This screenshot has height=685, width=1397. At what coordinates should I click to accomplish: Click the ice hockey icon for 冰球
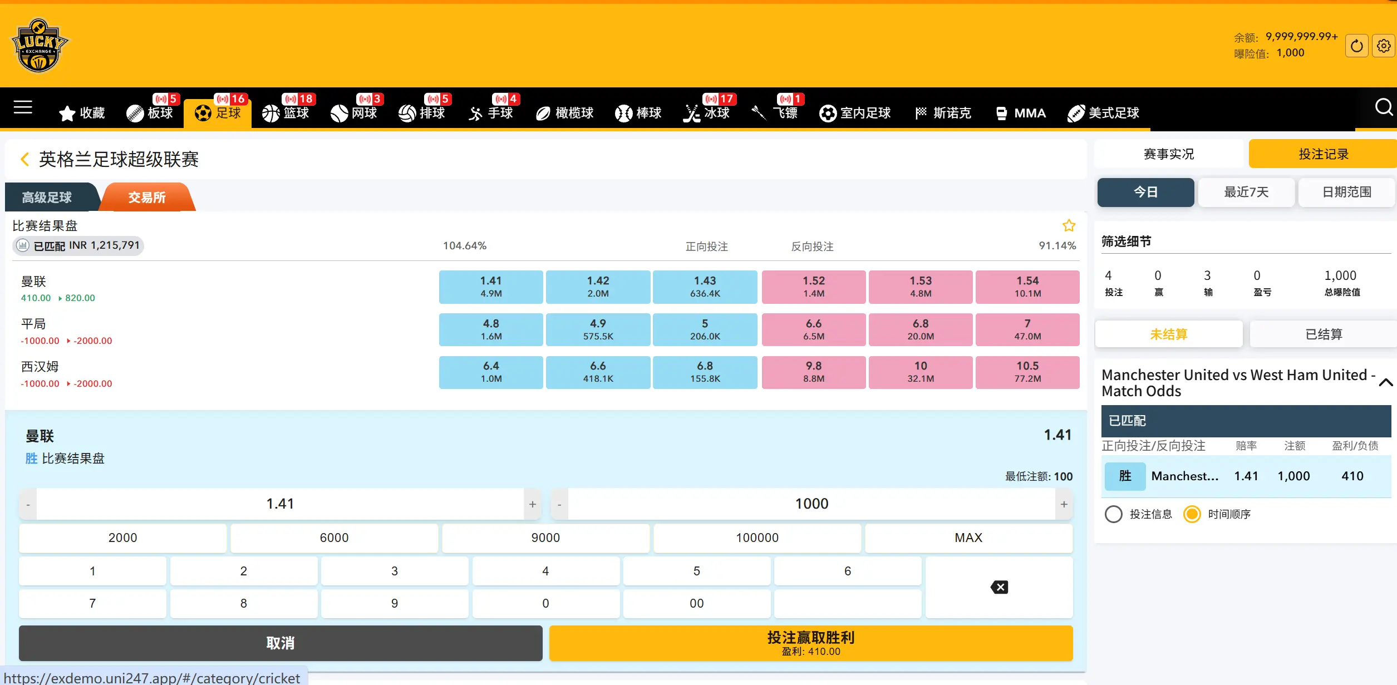point(691,113)
